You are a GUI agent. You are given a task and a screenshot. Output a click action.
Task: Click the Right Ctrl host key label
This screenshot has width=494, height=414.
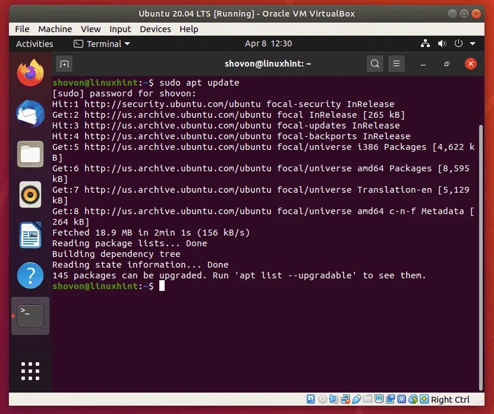(450, 400)
